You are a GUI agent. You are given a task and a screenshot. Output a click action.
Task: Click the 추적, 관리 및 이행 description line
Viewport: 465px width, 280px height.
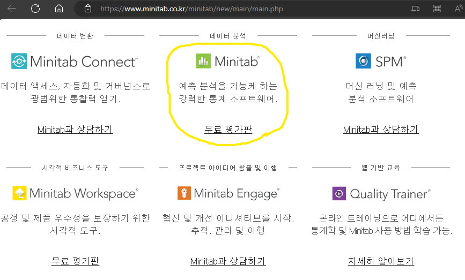pos(228,230)
